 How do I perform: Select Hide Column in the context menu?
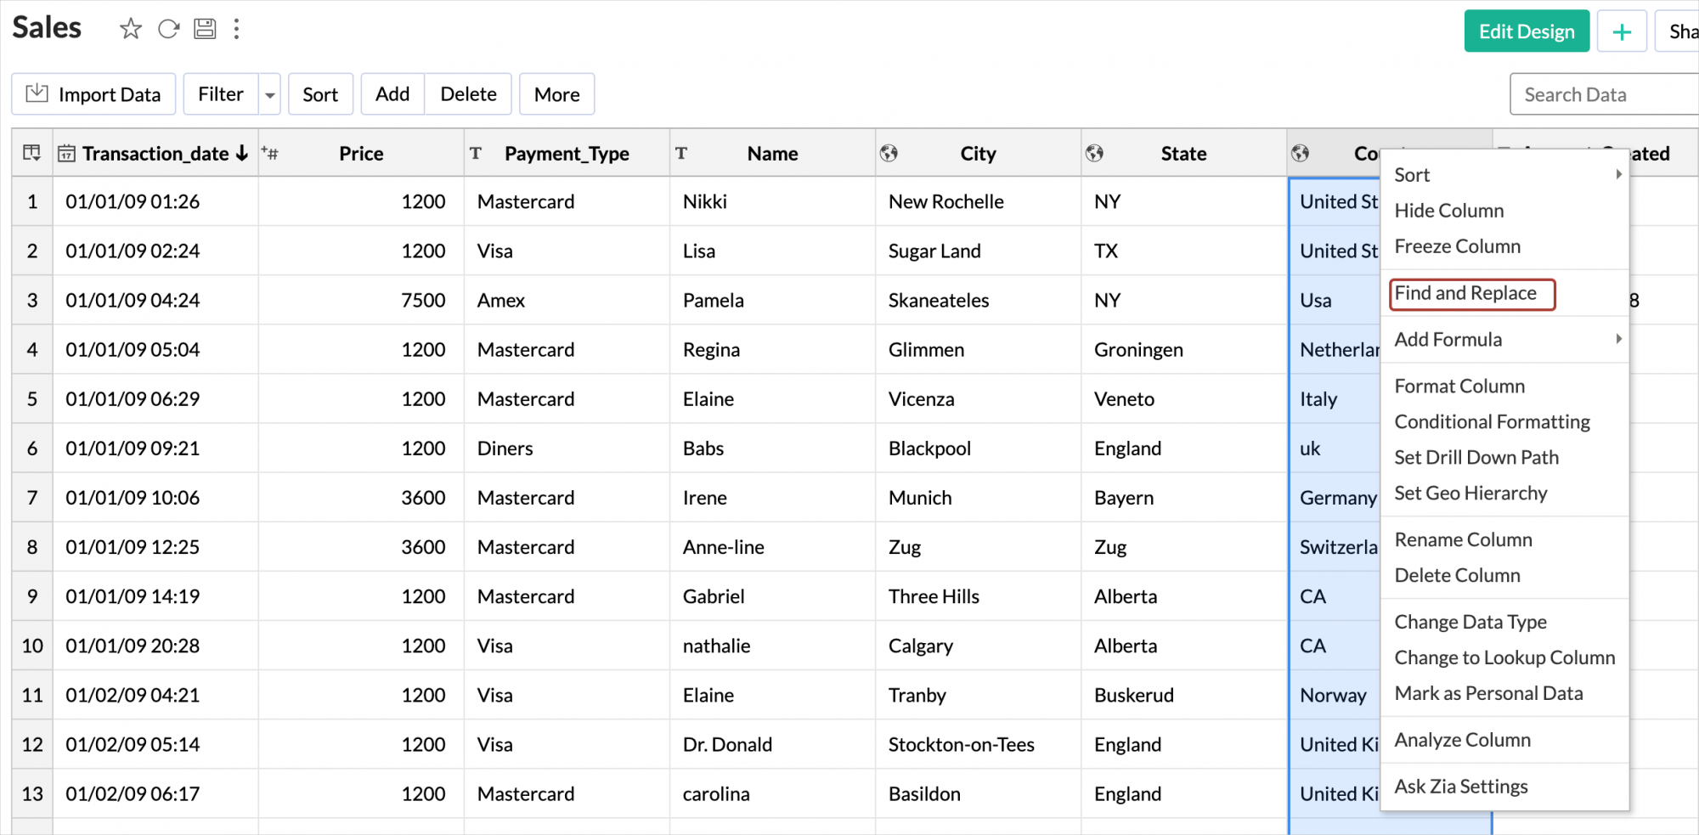click(x=1448, y=210)
